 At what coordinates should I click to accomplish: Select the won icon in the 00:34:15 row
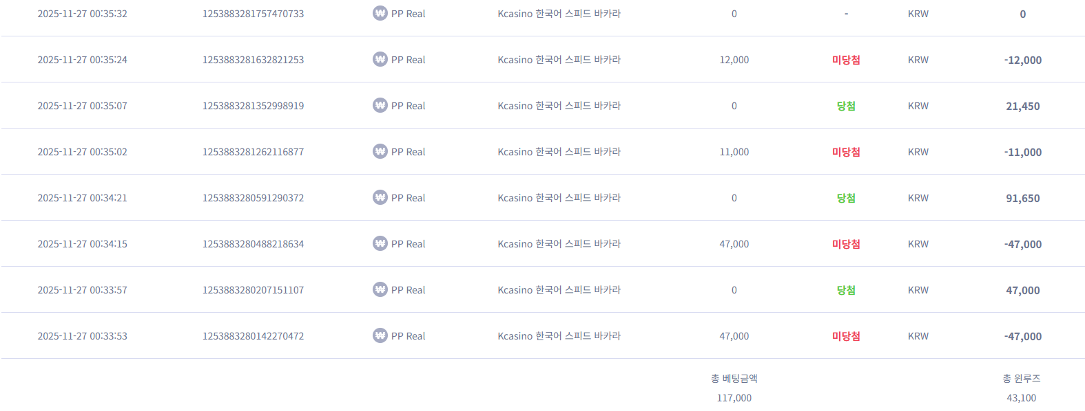(x=380, y=243)
